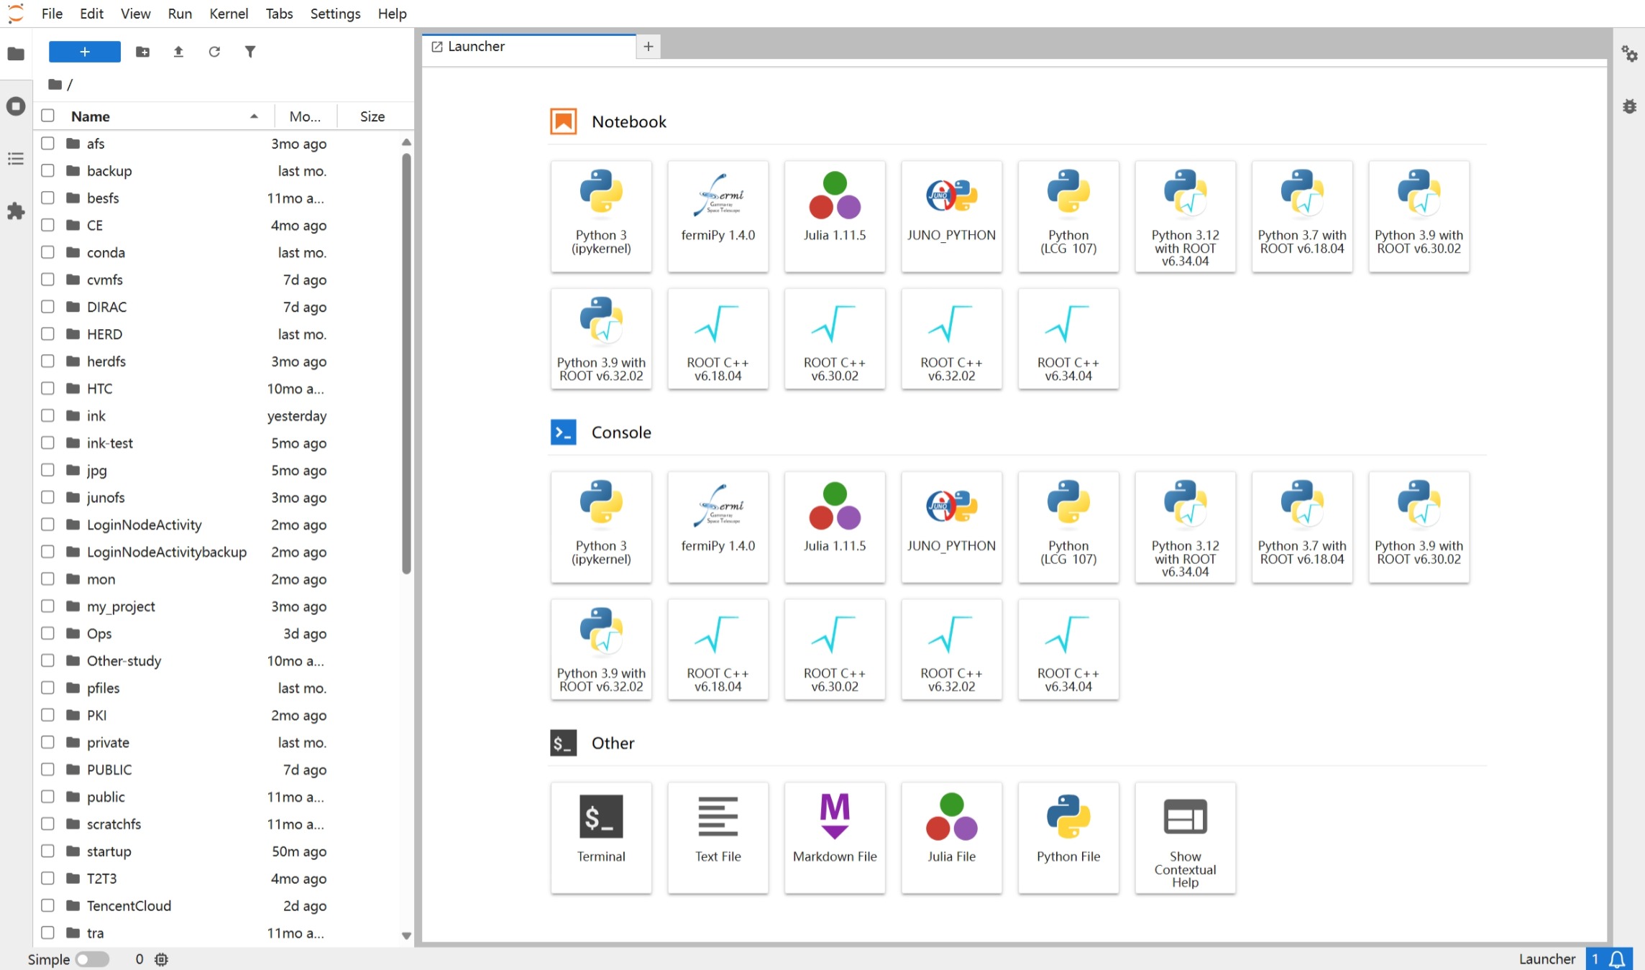Sort by the Size column header

372,116
